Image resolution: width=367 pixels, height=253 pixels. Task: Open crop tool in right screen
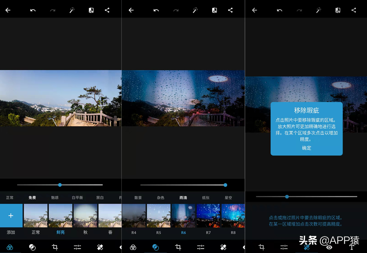pos(261,247)
